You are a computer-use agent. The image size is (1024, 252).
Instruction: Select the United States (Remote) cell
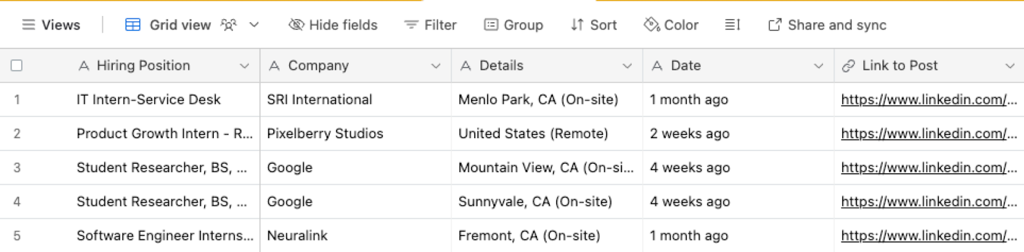tap(547, 134)
